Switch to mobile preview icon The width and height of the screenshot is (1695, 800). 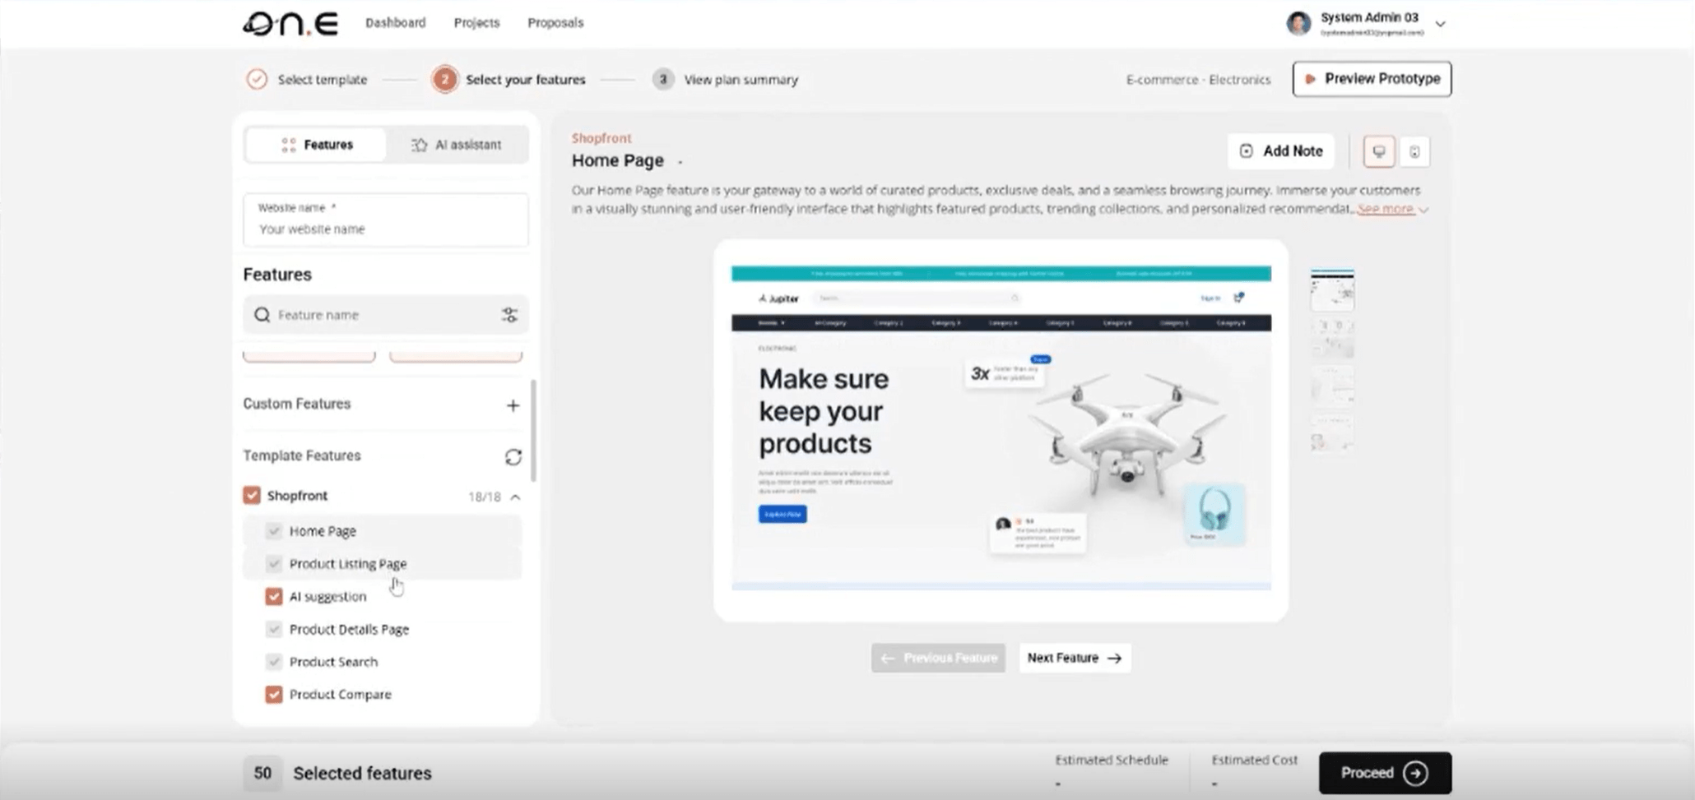coord(1414,151)
